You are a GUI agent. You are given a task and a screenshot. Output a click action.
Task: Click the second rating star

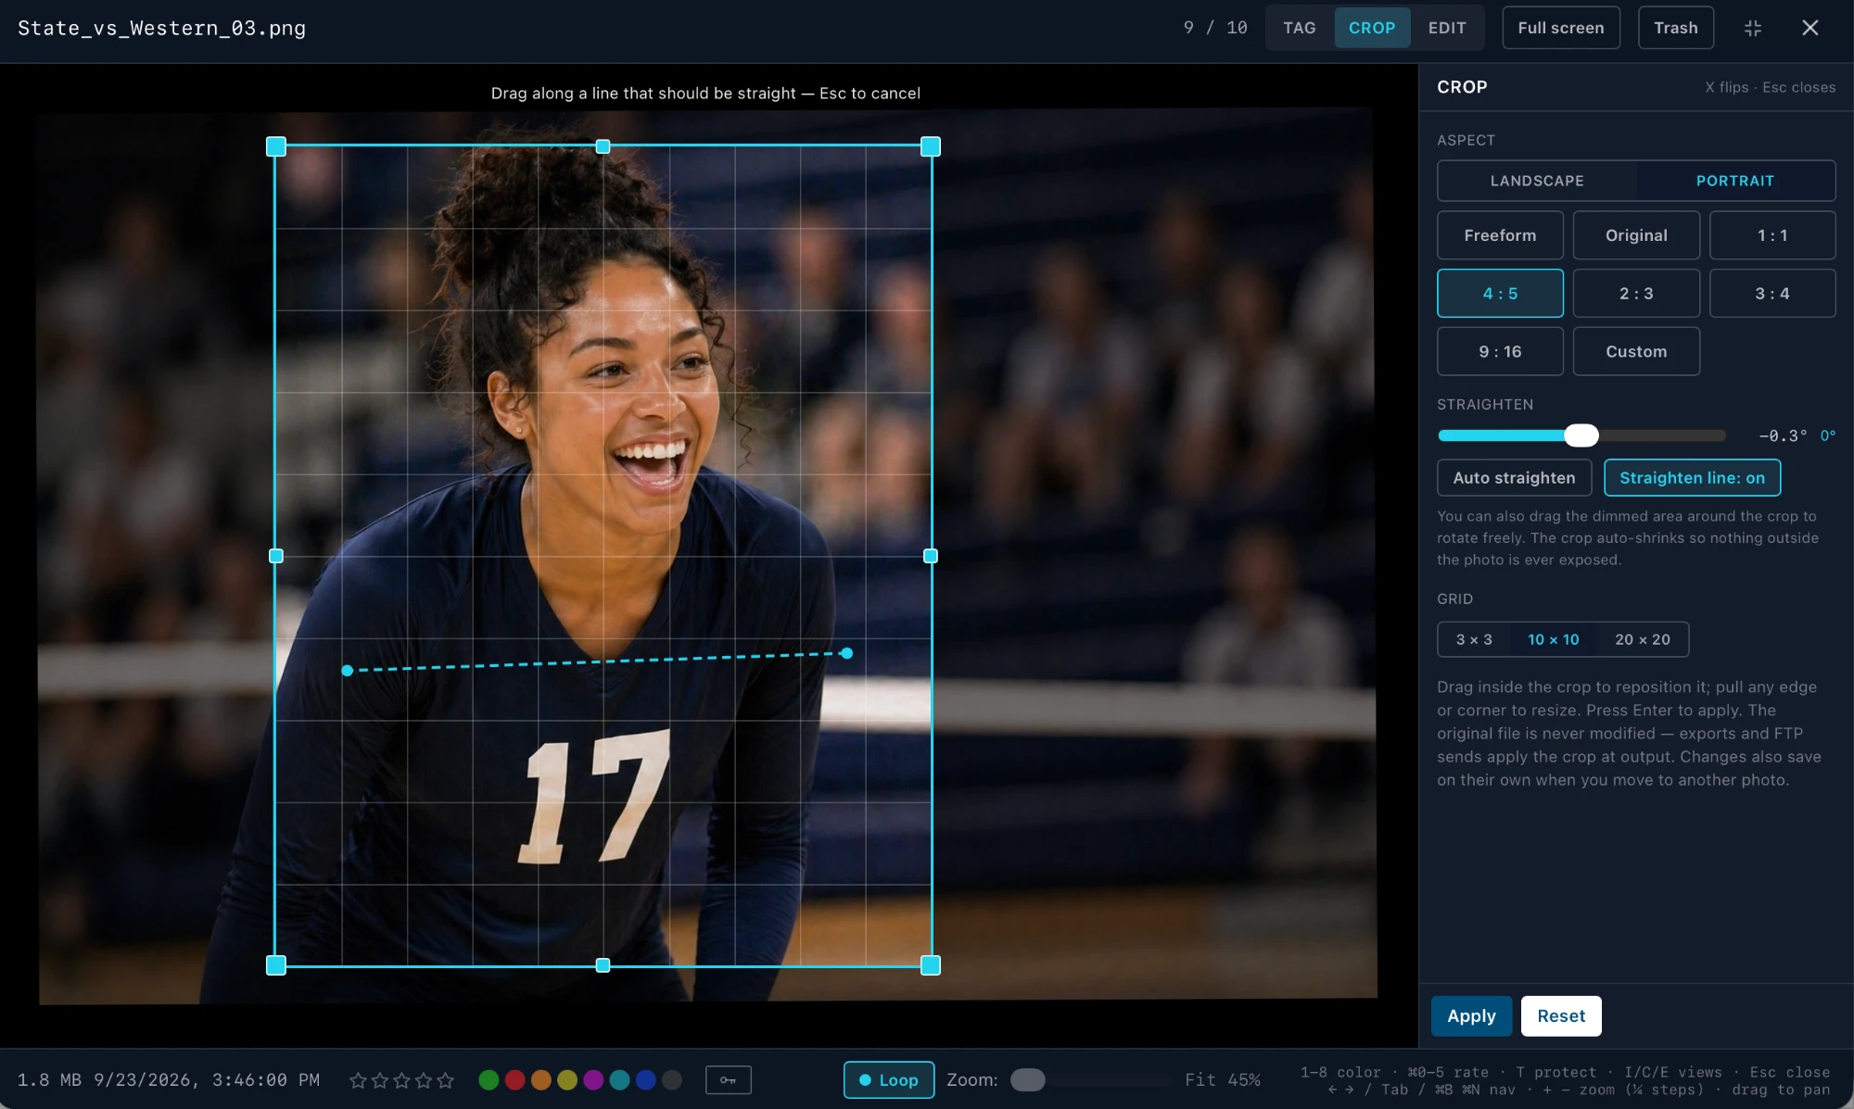tap(380, 1080)
